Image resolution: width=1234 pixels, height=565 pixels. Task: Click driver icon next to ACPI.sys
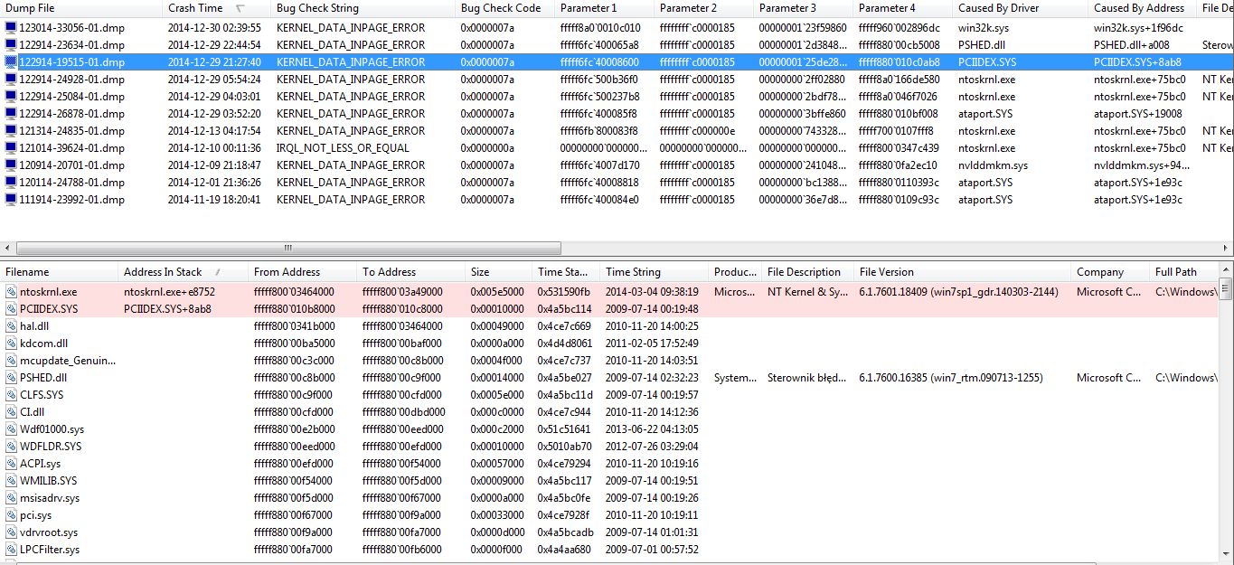coord(11,464)
